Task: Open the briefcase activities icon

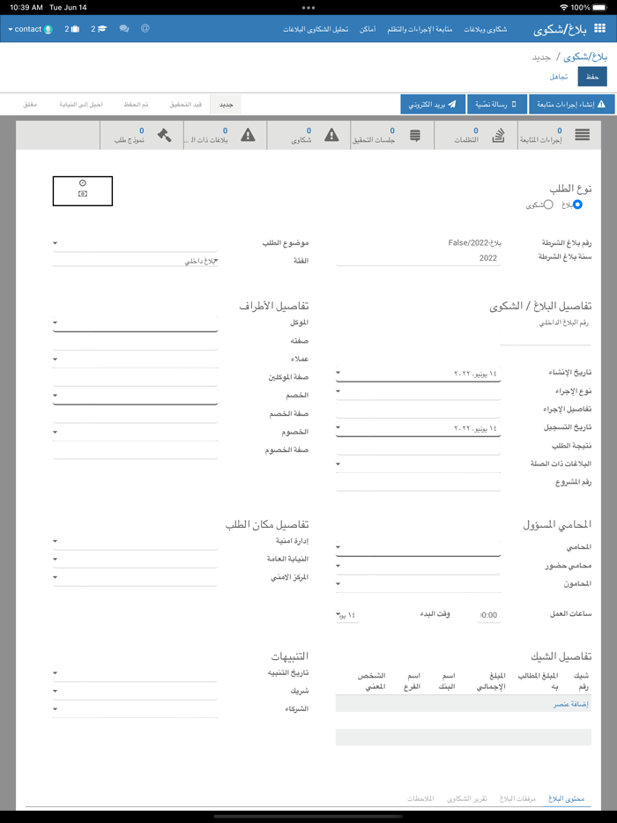Action: (72, 29)
